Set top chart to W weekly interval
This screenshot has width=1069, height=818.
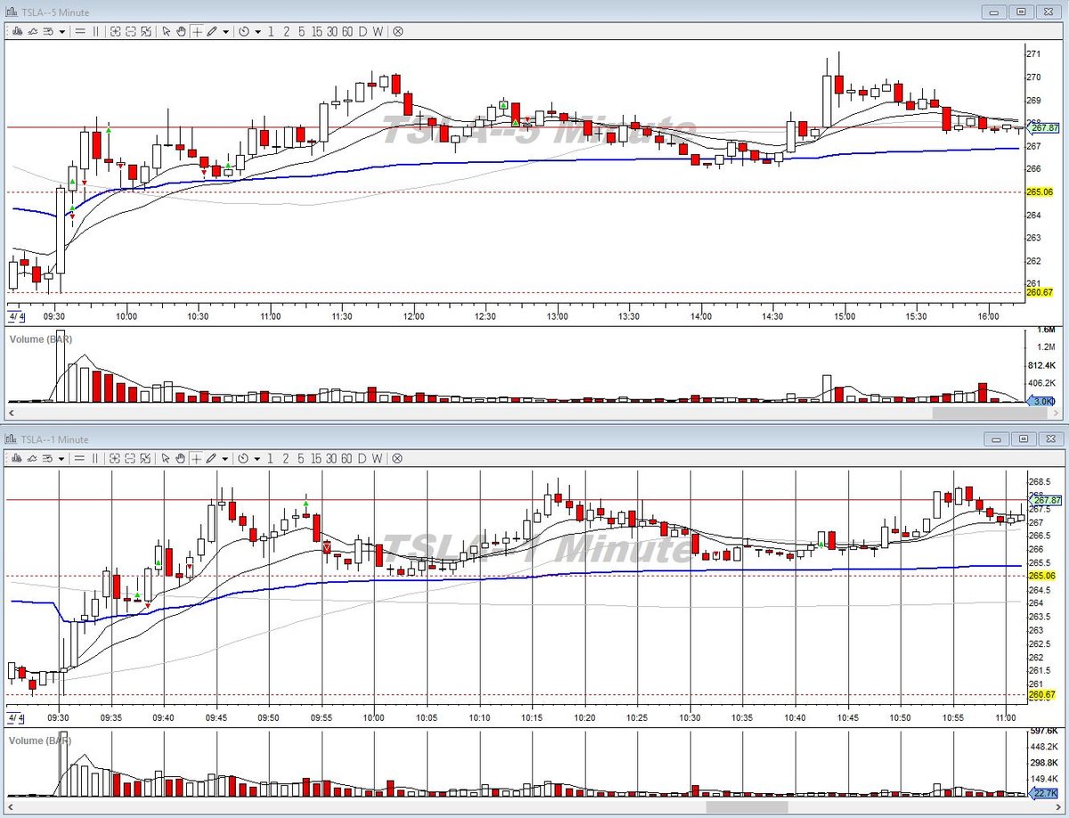pyautogui.click(x=378, y=31)
